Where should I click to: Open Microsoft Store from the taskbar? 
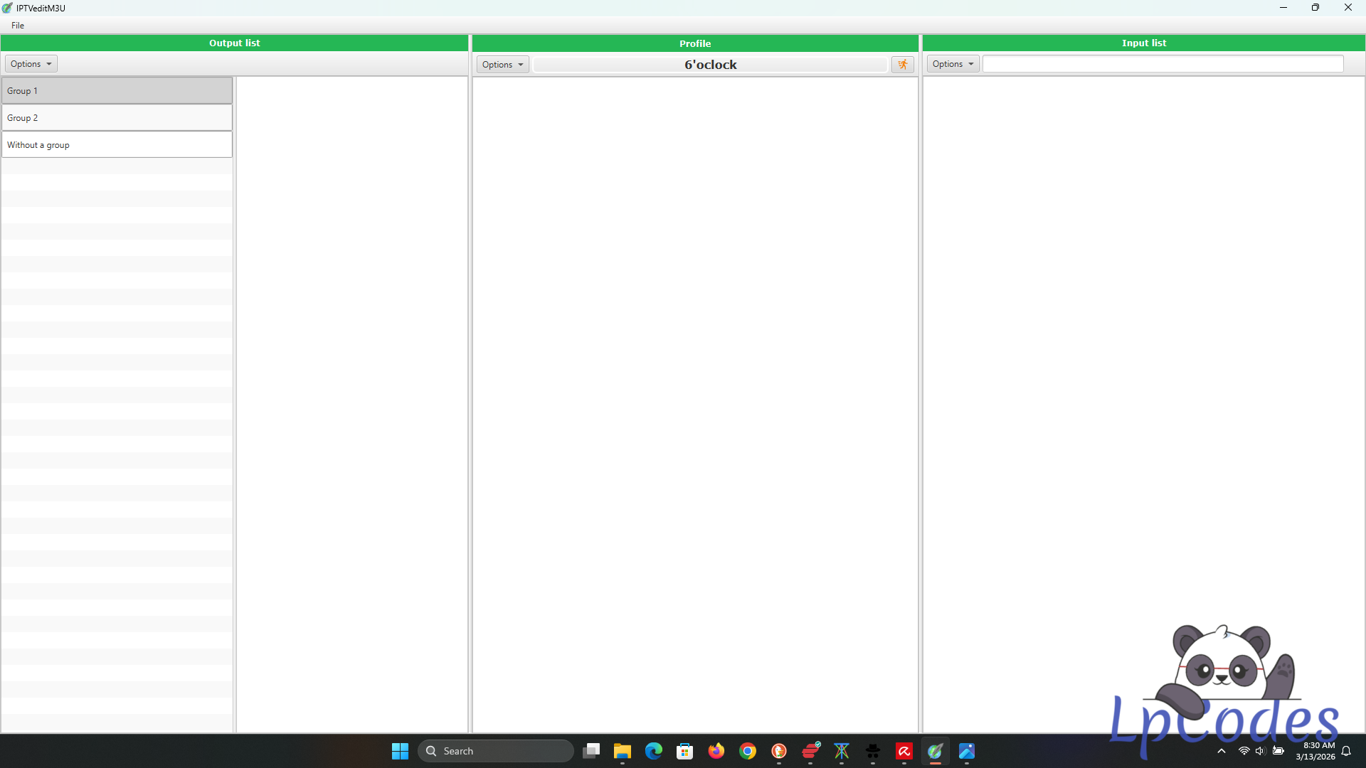click(x=684, y=751)
